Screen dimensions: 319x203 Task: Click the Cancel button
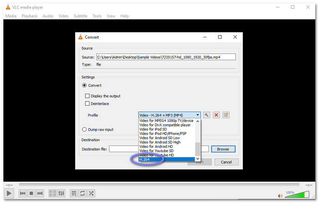[226, 162]
